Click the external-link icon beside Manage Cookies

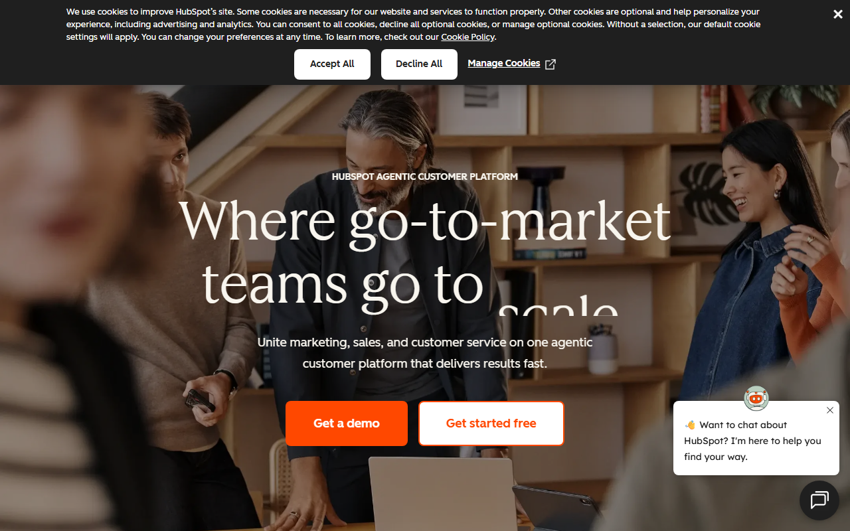550,64
